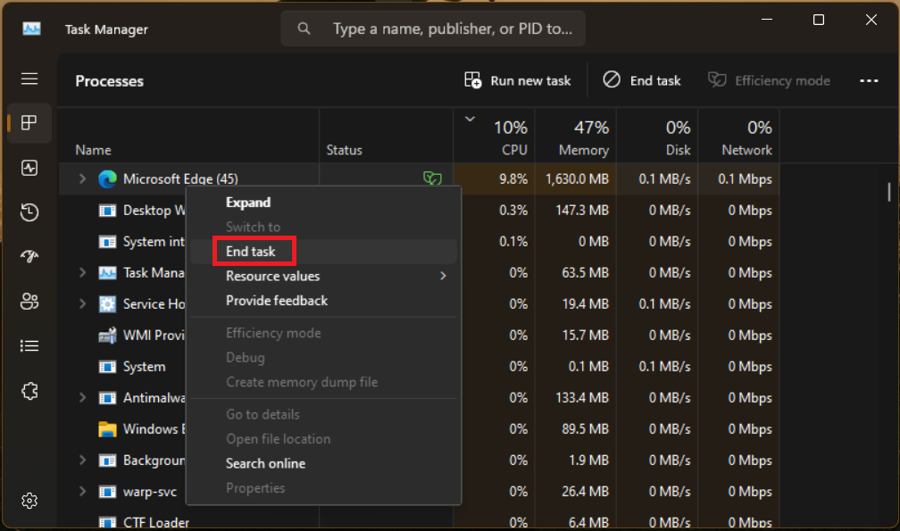900x531 pixels.
Task: Click End task in the toolbar
Action: pyautogui.click(x=642, y=80)
